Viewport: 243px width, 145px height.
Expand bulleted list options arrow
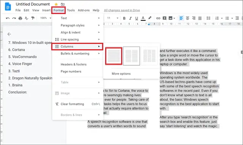tap(232, 18)
